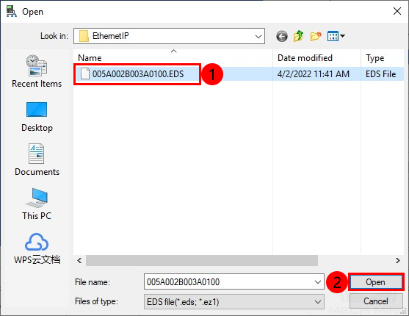Open WPS cloud documents location
Screen dimensions: 409x316
tap(37, 248)
